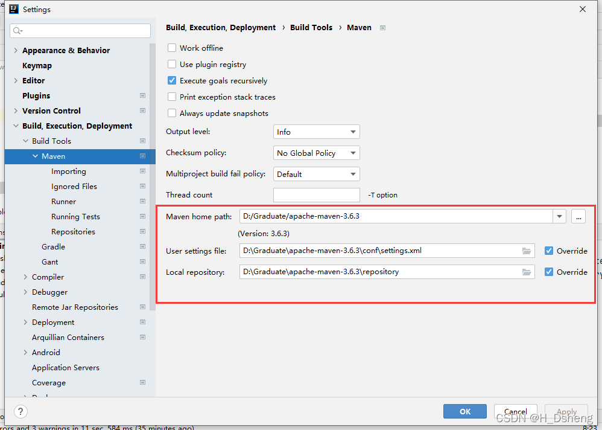Click the project-level icon beside Repositories
Image resolution: width=602 pixels, height=430 pixels.
tap(142, 232)
